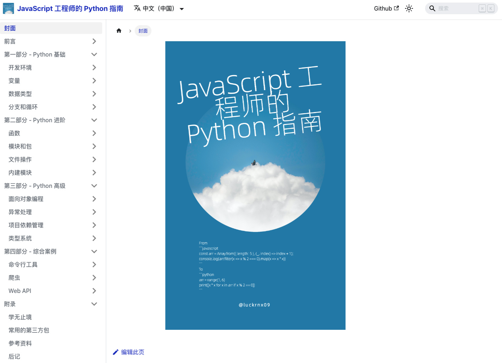The image size is (502, 363).
Task: Open 数据类型 sidebar item
Action: pos(20,94)
